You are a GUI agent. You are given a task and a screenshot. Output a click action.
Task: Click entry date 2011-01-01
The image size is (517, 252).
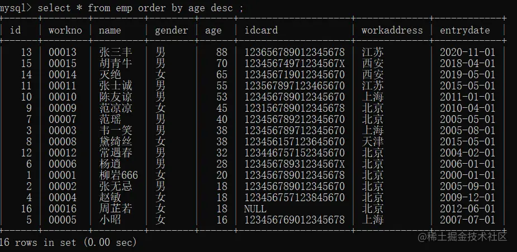click(468, 97)
